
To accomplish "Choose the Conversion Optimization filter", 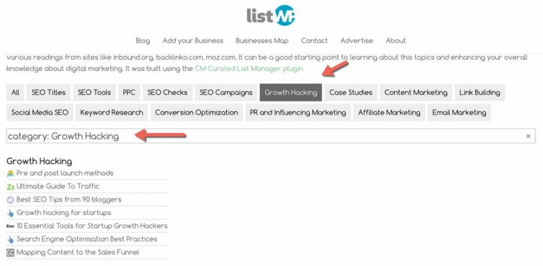I will coord(196,113).
